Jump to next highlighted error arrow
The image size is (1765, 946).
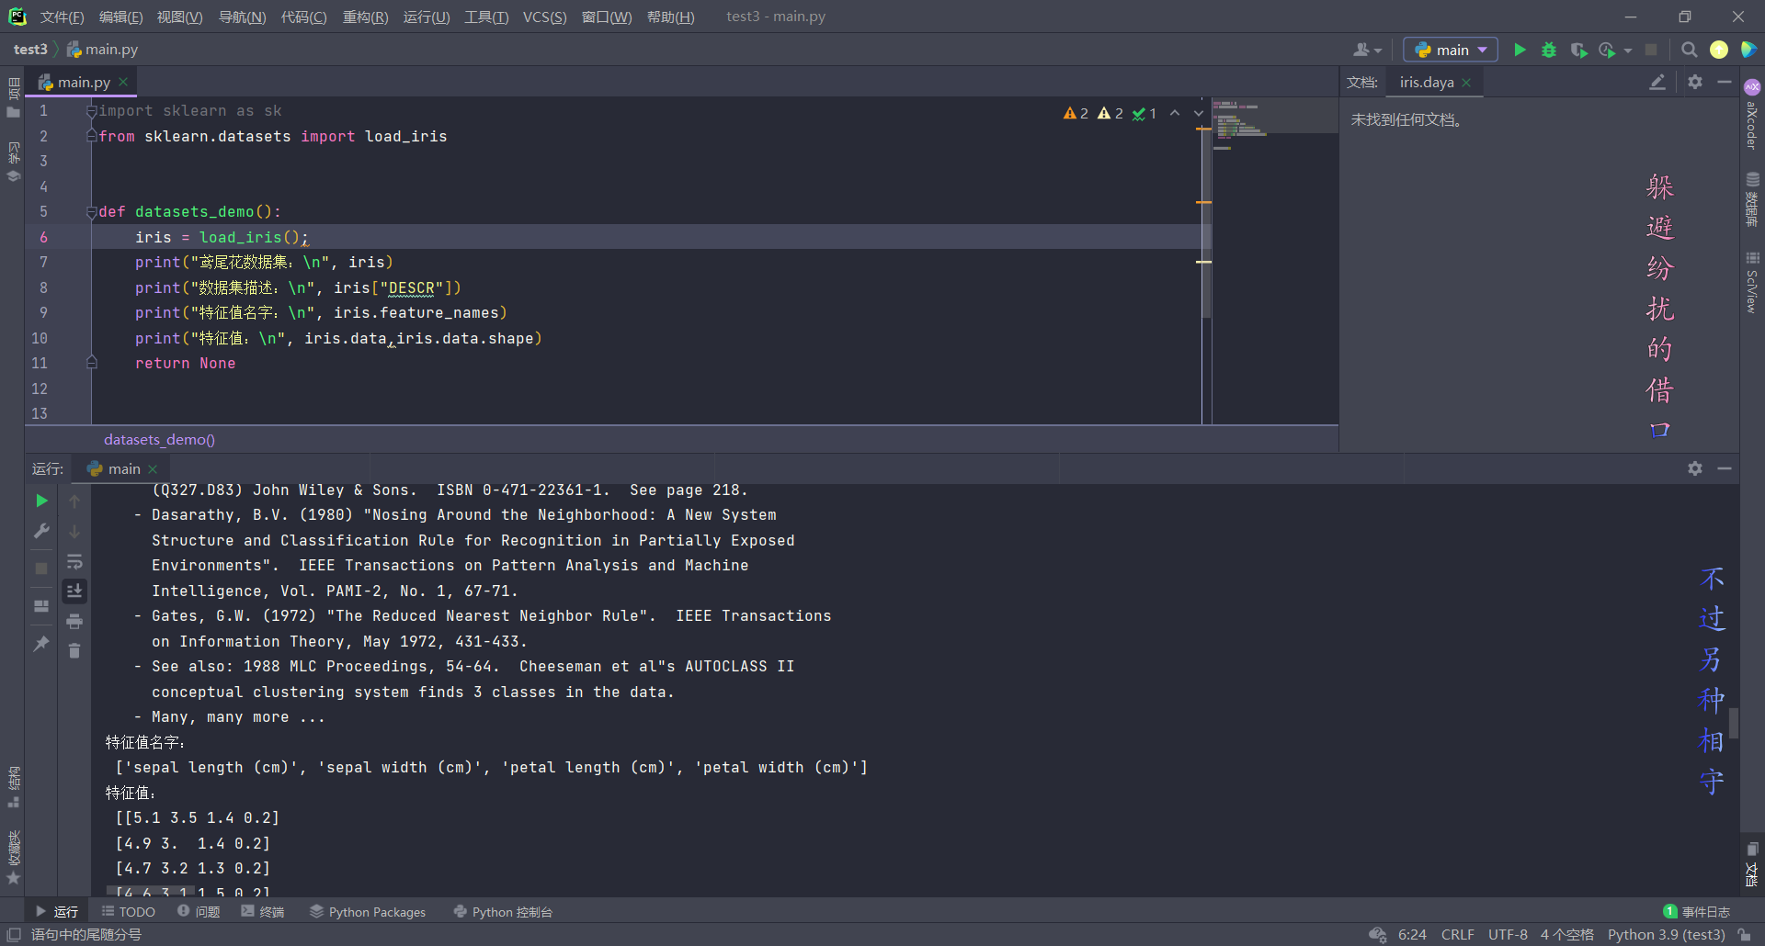1199,113
